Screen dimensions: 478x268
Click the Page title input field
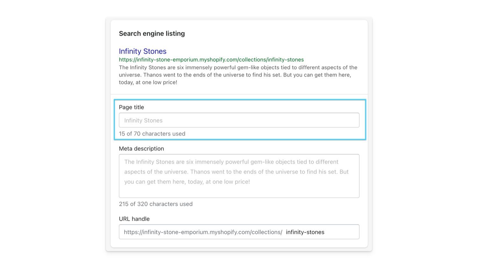[x=239, y=120]
